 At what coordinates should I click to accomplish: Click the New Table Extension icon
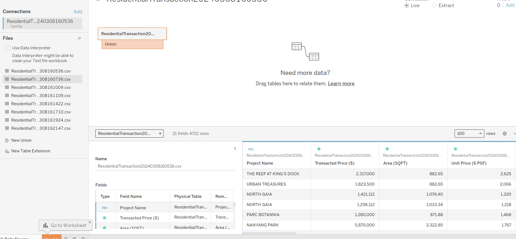pos(7,151)
